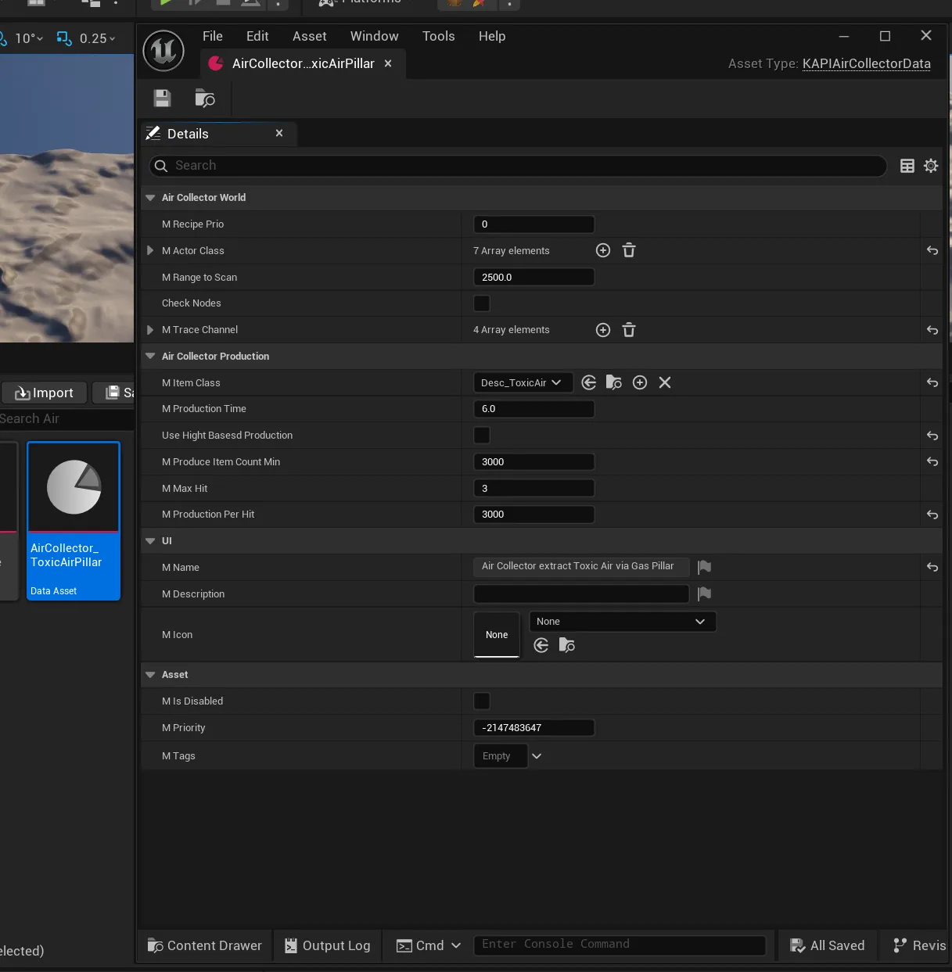The image size is (952, 972).
Task: Enable Use Hight Basesd Production checkbox
Action: pos(482,435)
